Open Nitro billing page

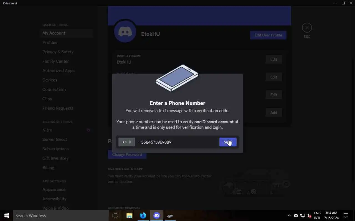point(66,130)
